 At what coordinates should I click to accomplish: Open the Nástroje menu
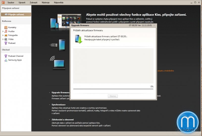point(45,3)
